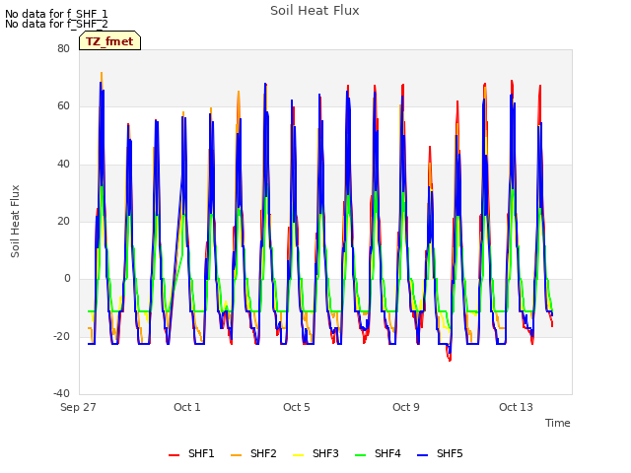The image size is (631, 473).
Task: Click the TZ_fmet annotation label
Action: click(109, 41)
